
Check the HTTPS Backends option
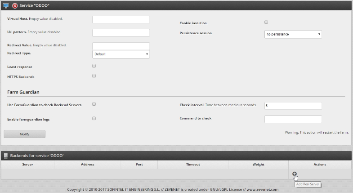pos(94,76)
